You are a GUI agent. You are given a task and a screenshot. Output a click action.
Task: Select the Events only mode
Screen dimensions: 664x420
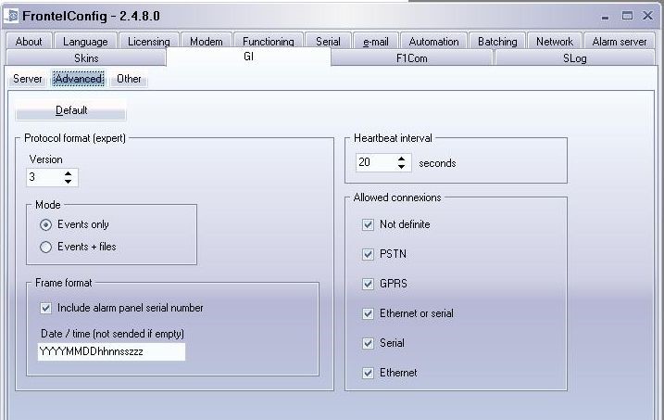point(45,224)
